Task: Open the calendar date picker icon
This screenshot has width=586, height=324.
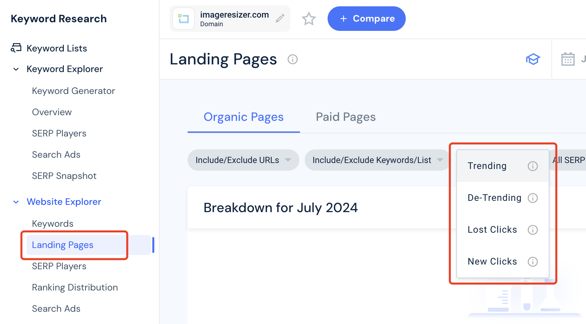Action: [x=568, y=59]
